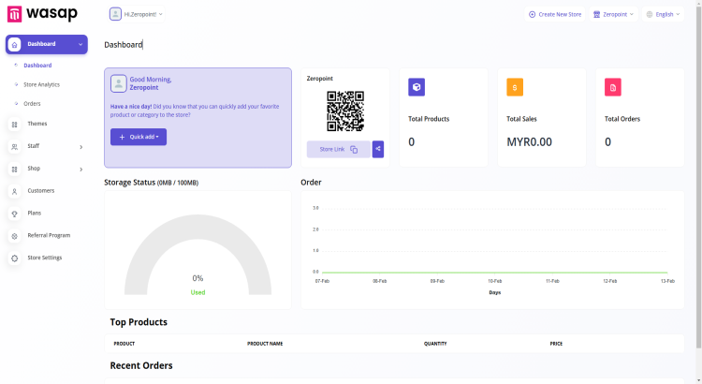This screenshot has height=384, width=702.
Task: Click the orange Total Sales icon
Action: (515, 87)
